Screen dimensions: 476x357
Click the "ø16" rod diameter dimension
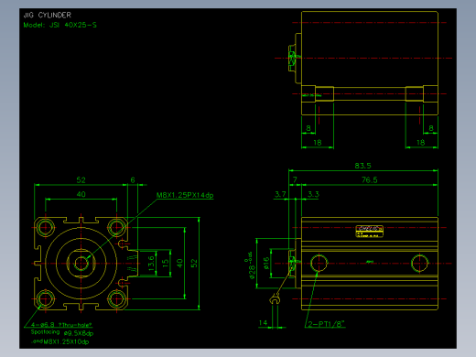click(x=266, y=264)
